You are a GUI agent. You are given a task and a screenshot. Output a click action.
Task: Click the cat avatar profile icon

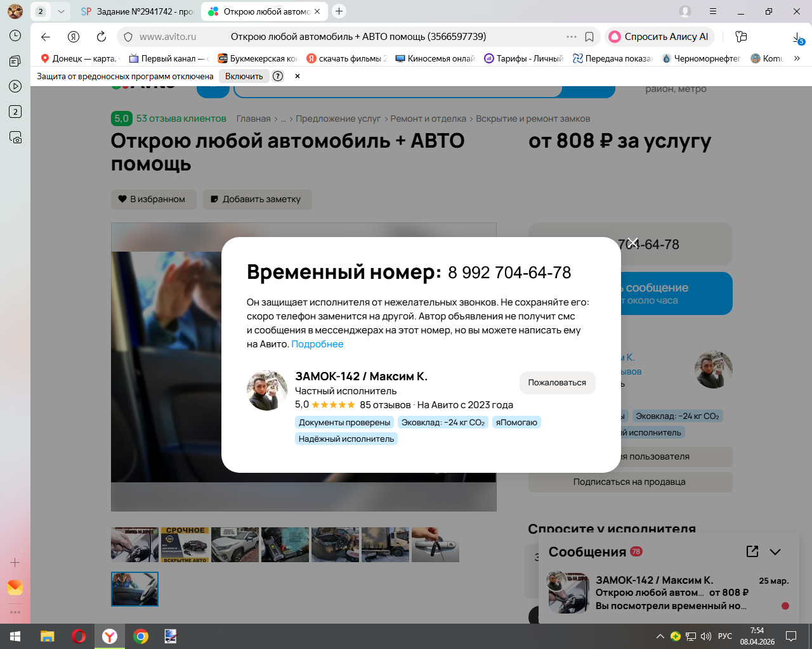pyautogui.click(x=15, y=11)
